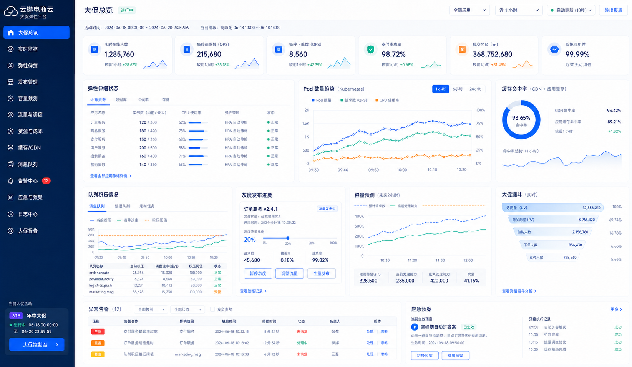Image resolution: width=632 pixels, height=367 pixels.
Task: Select the 24小时 Pod trend range
Action: click(x=475, y=89)
